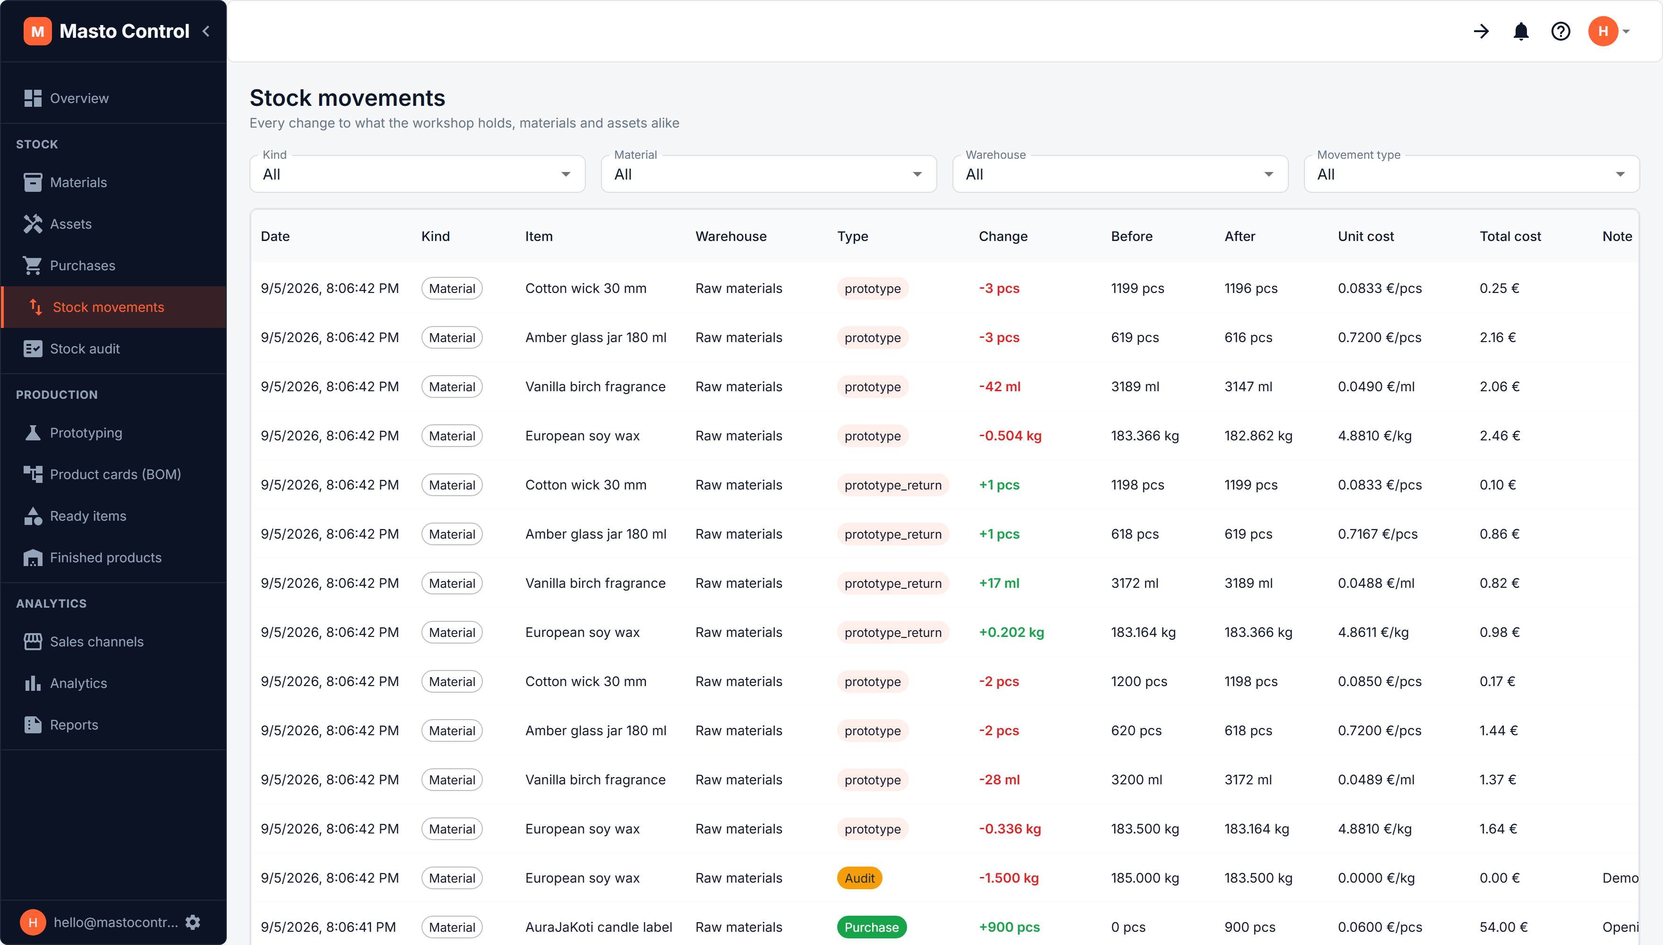Open settings gear next to email
1663x945 pixels.
pos(193,922)
